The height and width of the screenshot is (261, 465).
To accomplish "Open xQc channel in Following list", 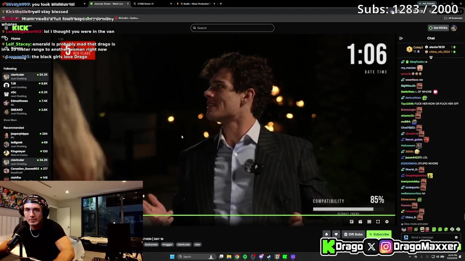I will [x=25, y=94].
